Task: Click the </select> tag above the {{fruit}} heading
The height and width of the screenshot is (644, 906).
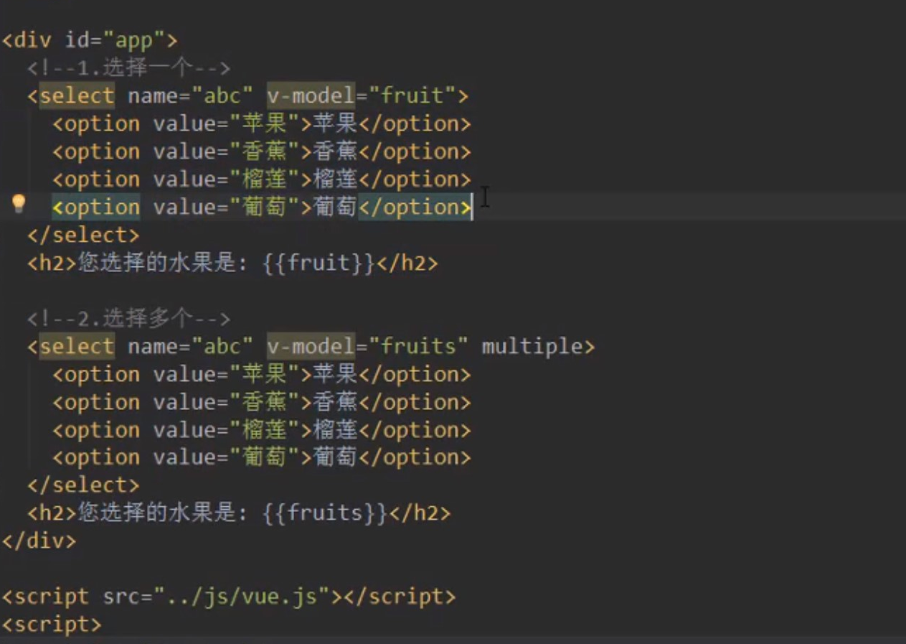Action: click(83, 235)
